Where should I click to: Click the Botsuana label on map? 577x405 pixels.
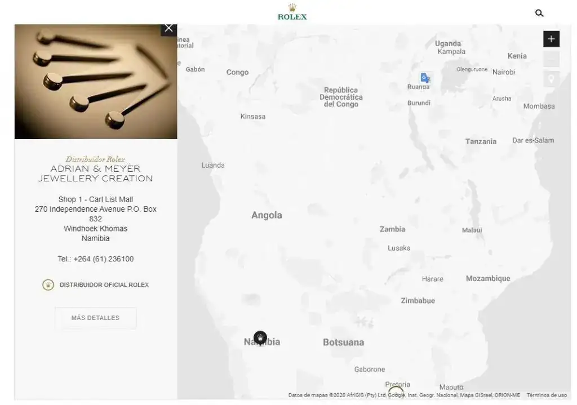(x=343, y=342)
